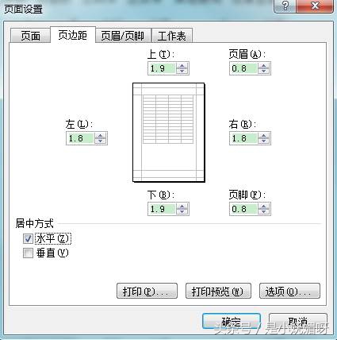Increase the 上(T) top margin value
The width and height of the screenshot is (337, 340).
tap(182, 65)
